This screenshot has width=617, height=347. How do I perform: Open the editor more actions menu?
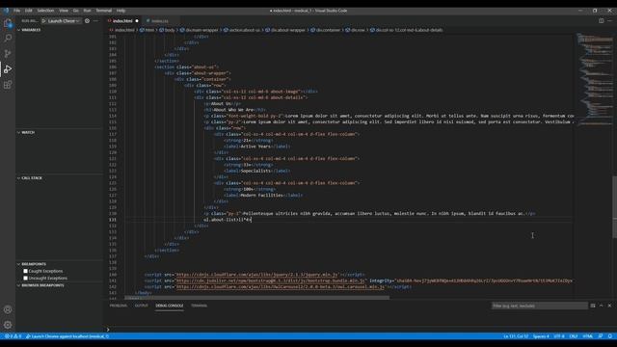click(x=609, y=21)
